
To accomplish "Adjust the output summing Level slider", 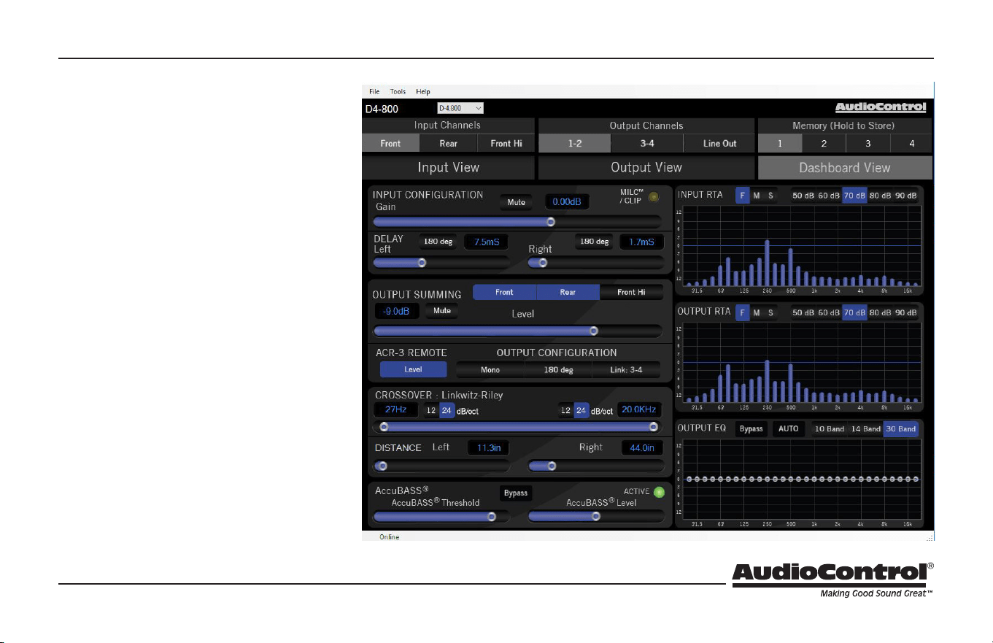I will [517, 331].
